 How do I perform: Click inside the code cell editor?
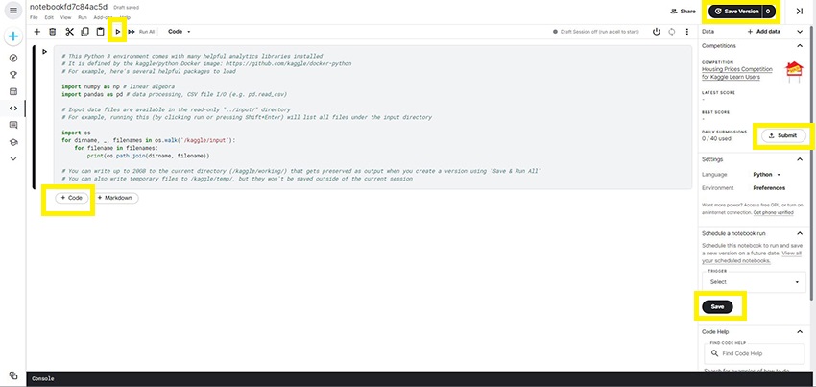[372, 117]
